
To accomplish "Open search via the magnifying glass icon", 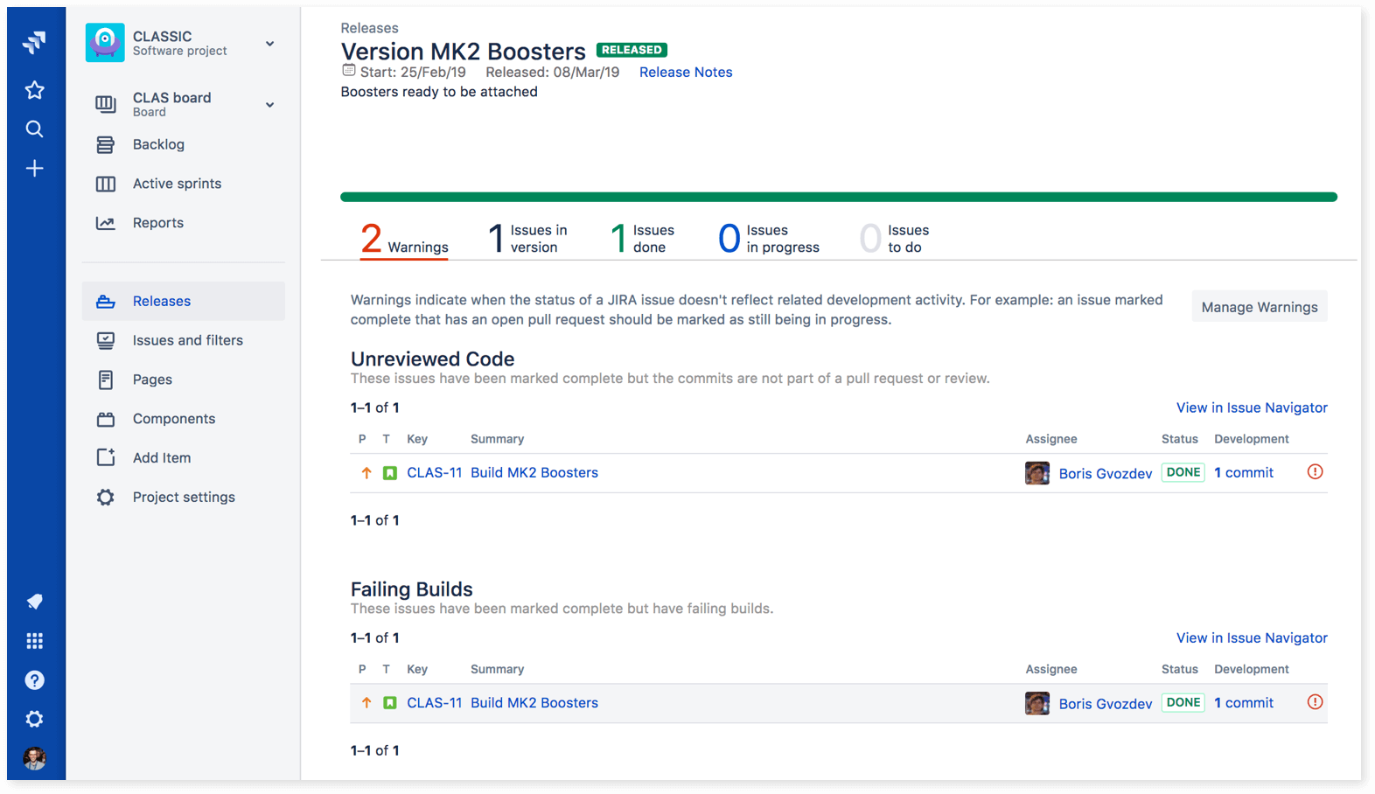I will (x=34, y=129).
